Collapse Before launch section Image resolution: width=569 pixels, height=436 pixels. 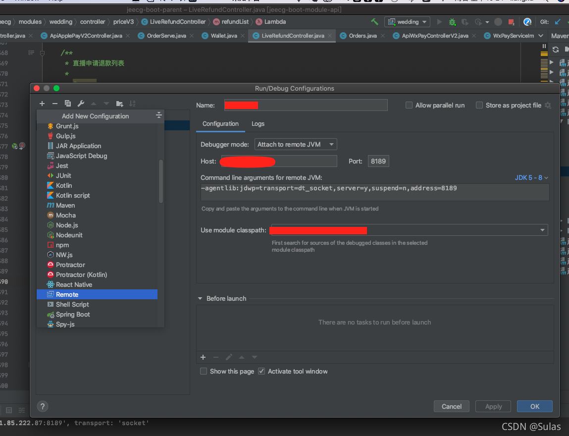[200, 298]
